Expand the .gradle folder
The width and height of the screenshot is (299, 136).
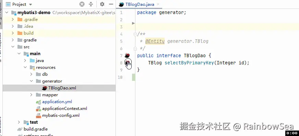[13, 20]
